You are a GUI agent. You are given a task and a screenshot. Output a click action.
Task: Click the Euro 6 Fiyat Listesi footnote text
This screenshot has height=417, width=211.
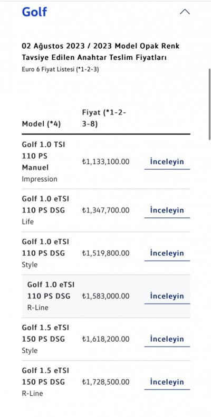point(60,70)
